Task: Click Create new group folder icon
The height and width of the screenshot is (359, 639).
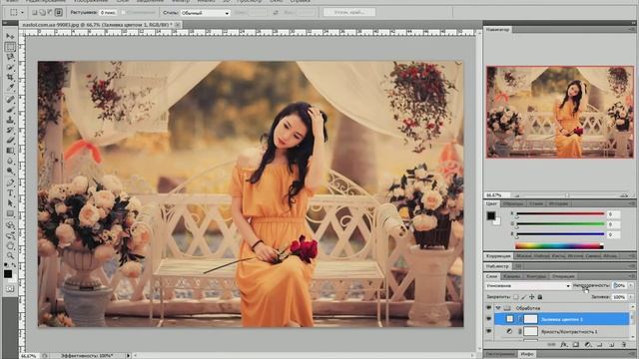Action: (600, 344)
